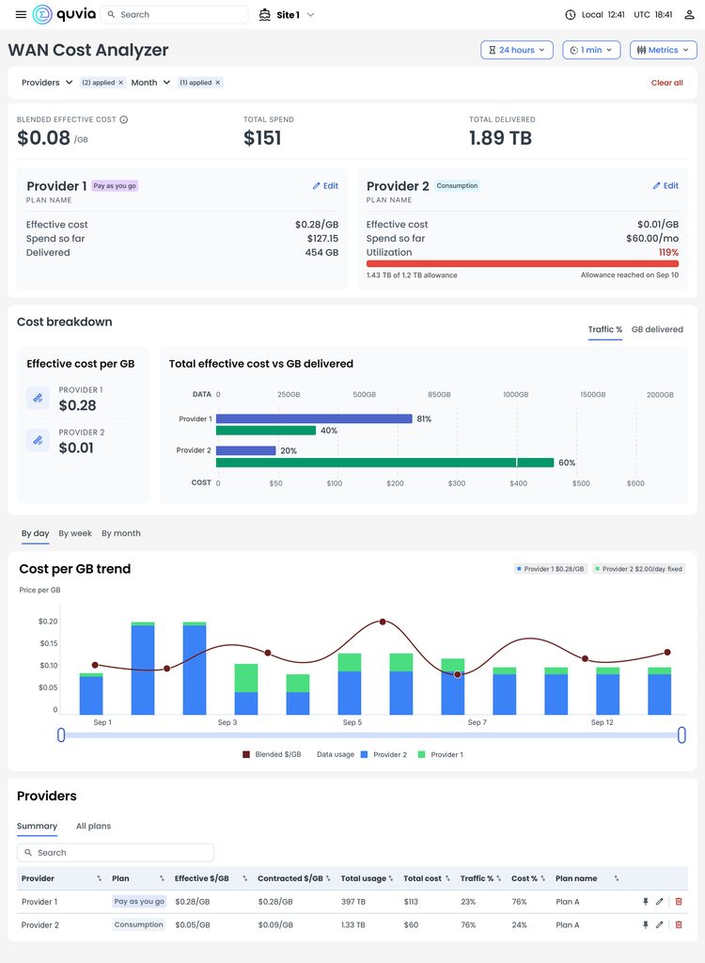The width and height of the screenshot is (705, 963).
Task: Delete the Provider 1 table row
Action: point(679,902)
